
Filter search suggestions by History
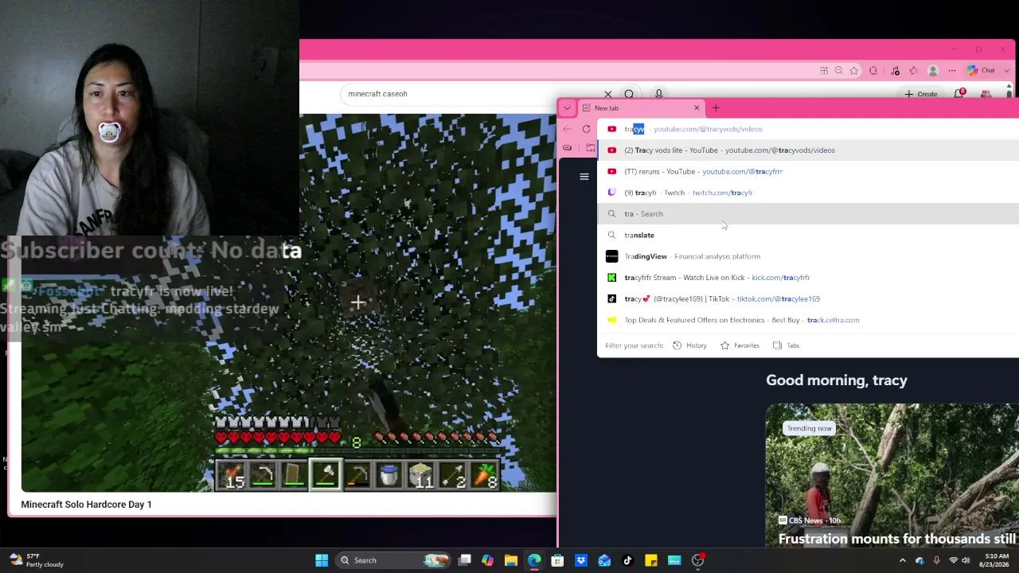tap(689, 345)
